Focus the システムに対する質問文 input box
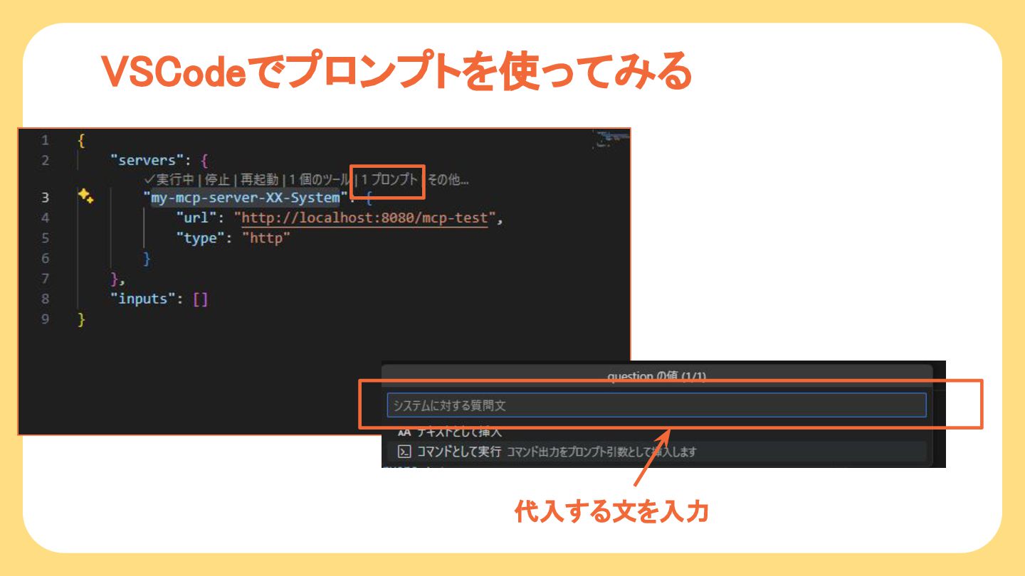Screen dimensions: 1025x576 (x=656, y=405)
